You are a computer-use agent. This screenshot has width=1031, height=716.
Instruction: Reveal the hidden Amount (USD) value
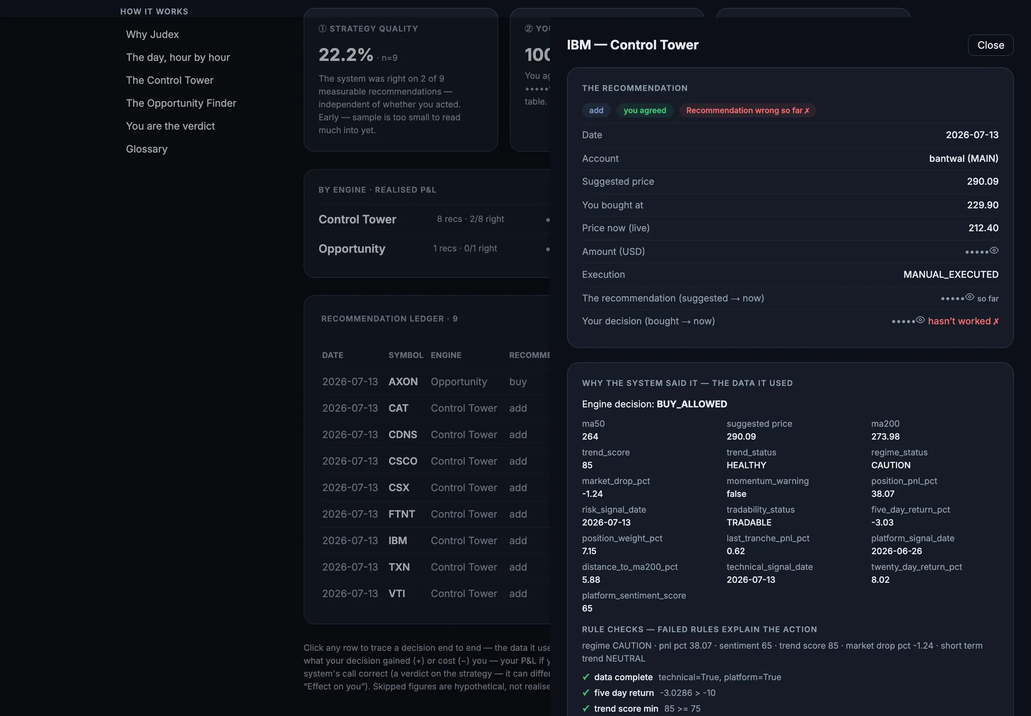[994, 251]
